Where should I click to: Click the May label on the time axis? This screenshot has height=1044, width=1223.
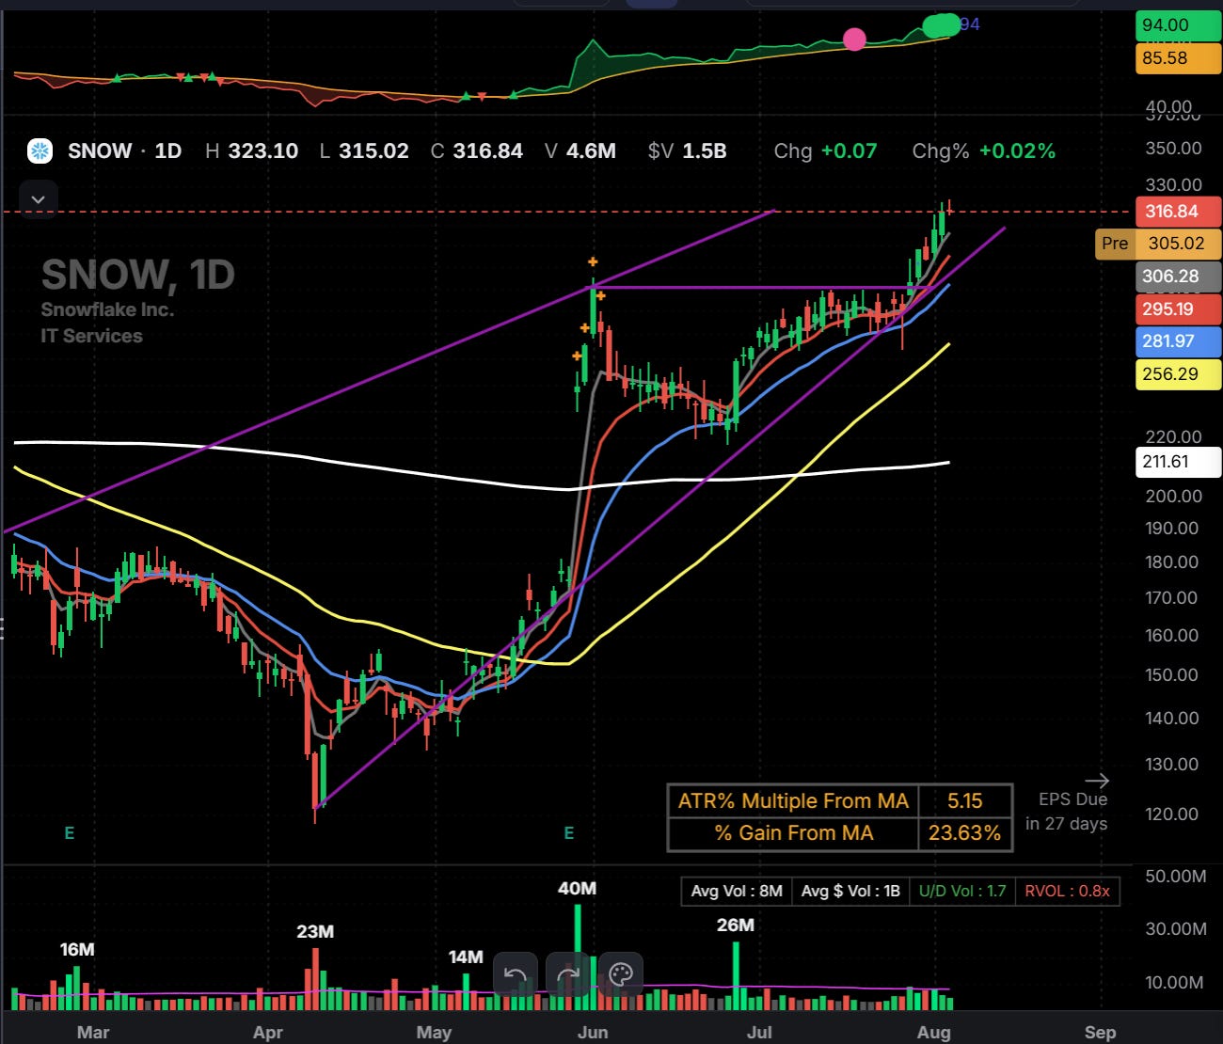pos(434,1033)
